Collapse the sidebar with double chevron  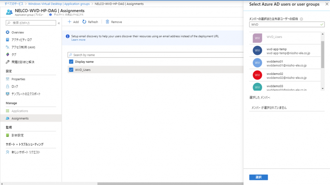59,23
